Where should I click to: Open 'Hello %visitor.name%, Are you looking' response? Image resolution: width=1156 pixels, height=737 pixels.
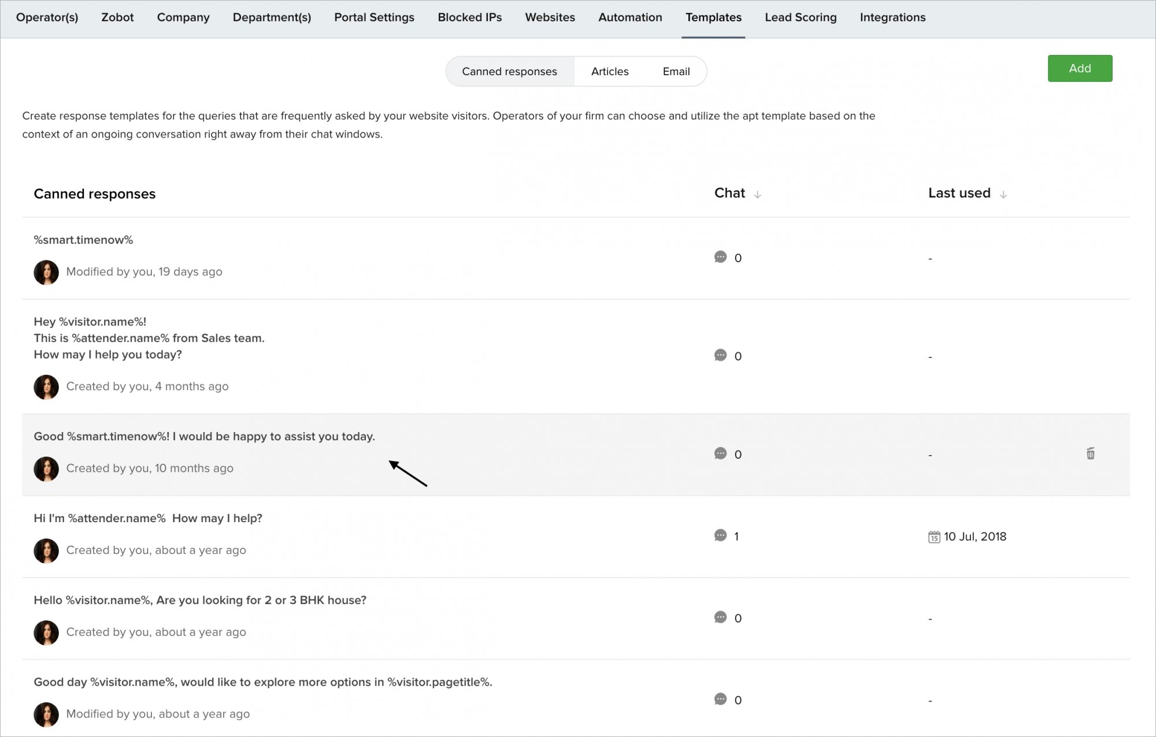200,600
